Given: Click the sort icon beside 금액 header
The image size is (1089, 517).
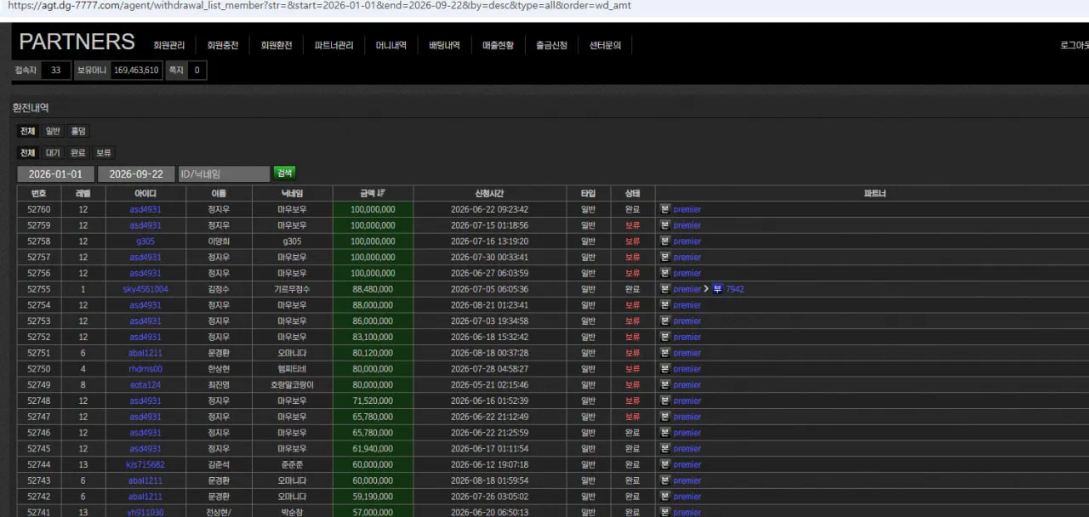Looking at the screenshot, I should pos(381,193).
